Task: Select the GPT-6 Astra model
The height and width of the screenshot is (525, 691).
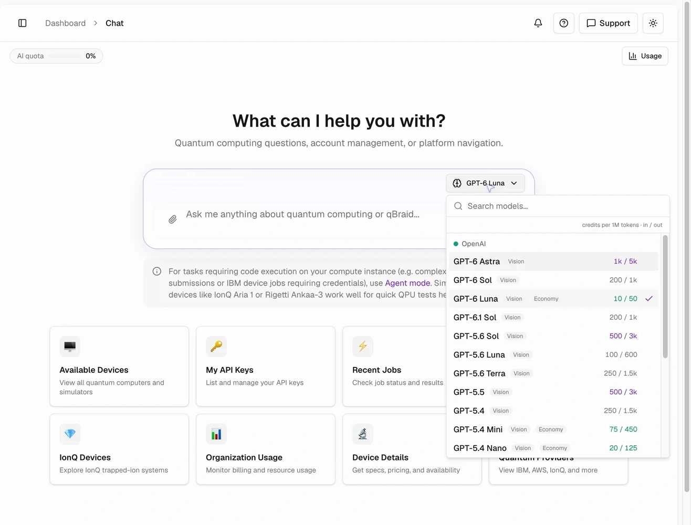Action: point(553,261)
